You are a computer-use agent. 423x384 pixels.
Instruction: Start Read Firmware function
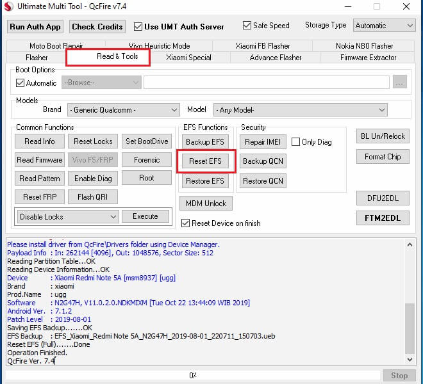pos(40,160)
